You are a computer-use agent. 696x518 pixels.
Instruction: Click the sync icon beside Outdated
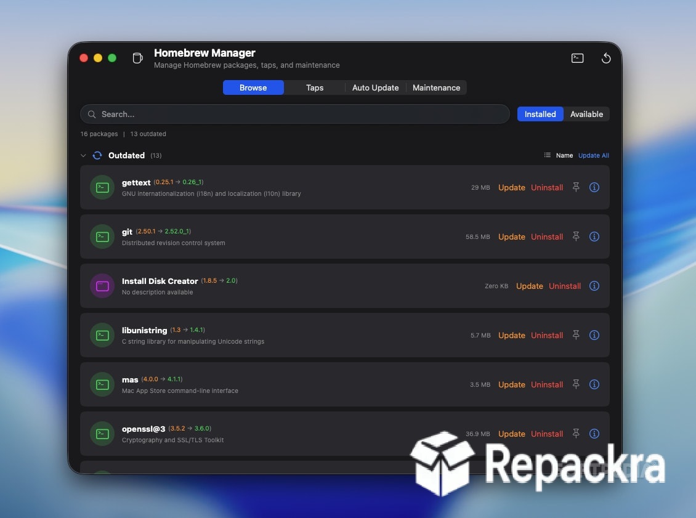(97, 155)
